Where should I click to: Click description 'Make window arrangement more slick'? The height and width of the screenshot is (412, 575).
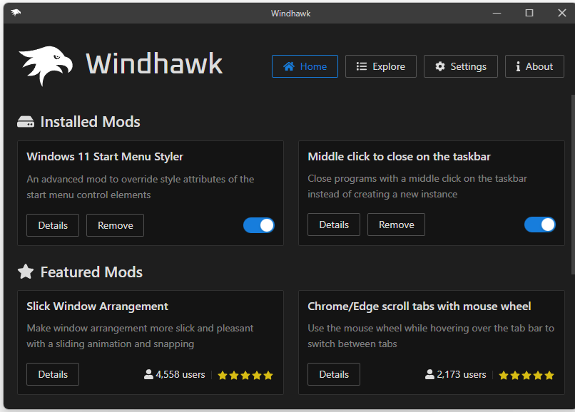(140, 336)
